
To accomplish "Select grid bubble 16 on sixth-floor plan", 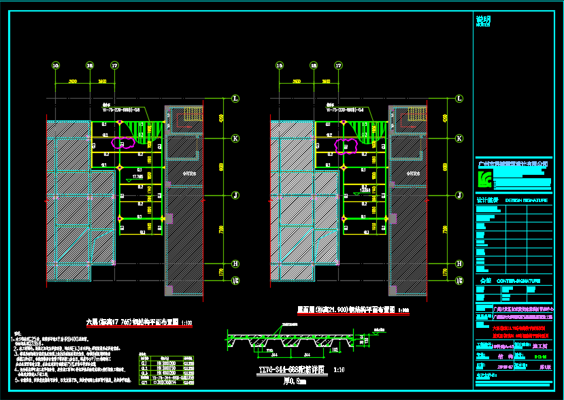I will click(55, 65).
